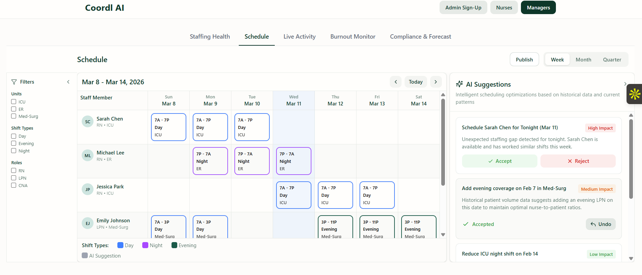Switch to Quarter view

click(x=612, y=59)
